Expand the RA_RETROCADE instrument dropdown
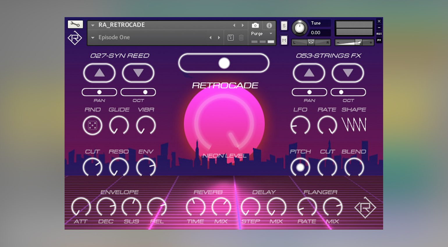The image size is (448, 247). (93, 25)
